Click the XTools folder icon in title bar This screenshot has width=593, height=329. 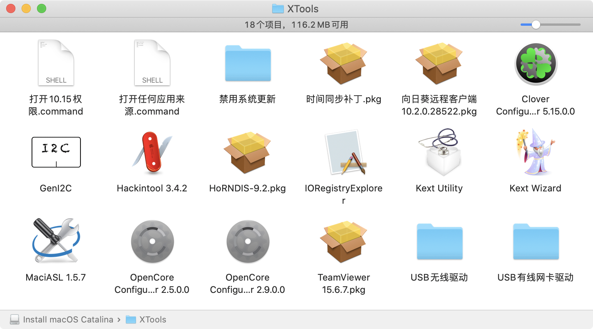[x=278, y=8]
